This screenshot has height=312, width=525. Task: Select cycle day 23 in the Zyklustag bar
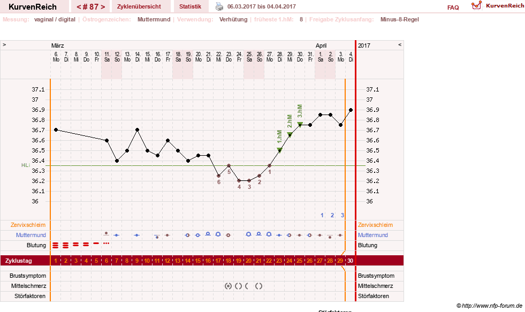pyautogui.click(x=279, y=261)
